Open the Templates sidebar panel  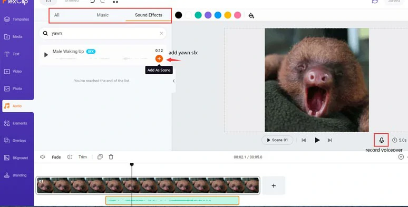[x=16, y=19]
